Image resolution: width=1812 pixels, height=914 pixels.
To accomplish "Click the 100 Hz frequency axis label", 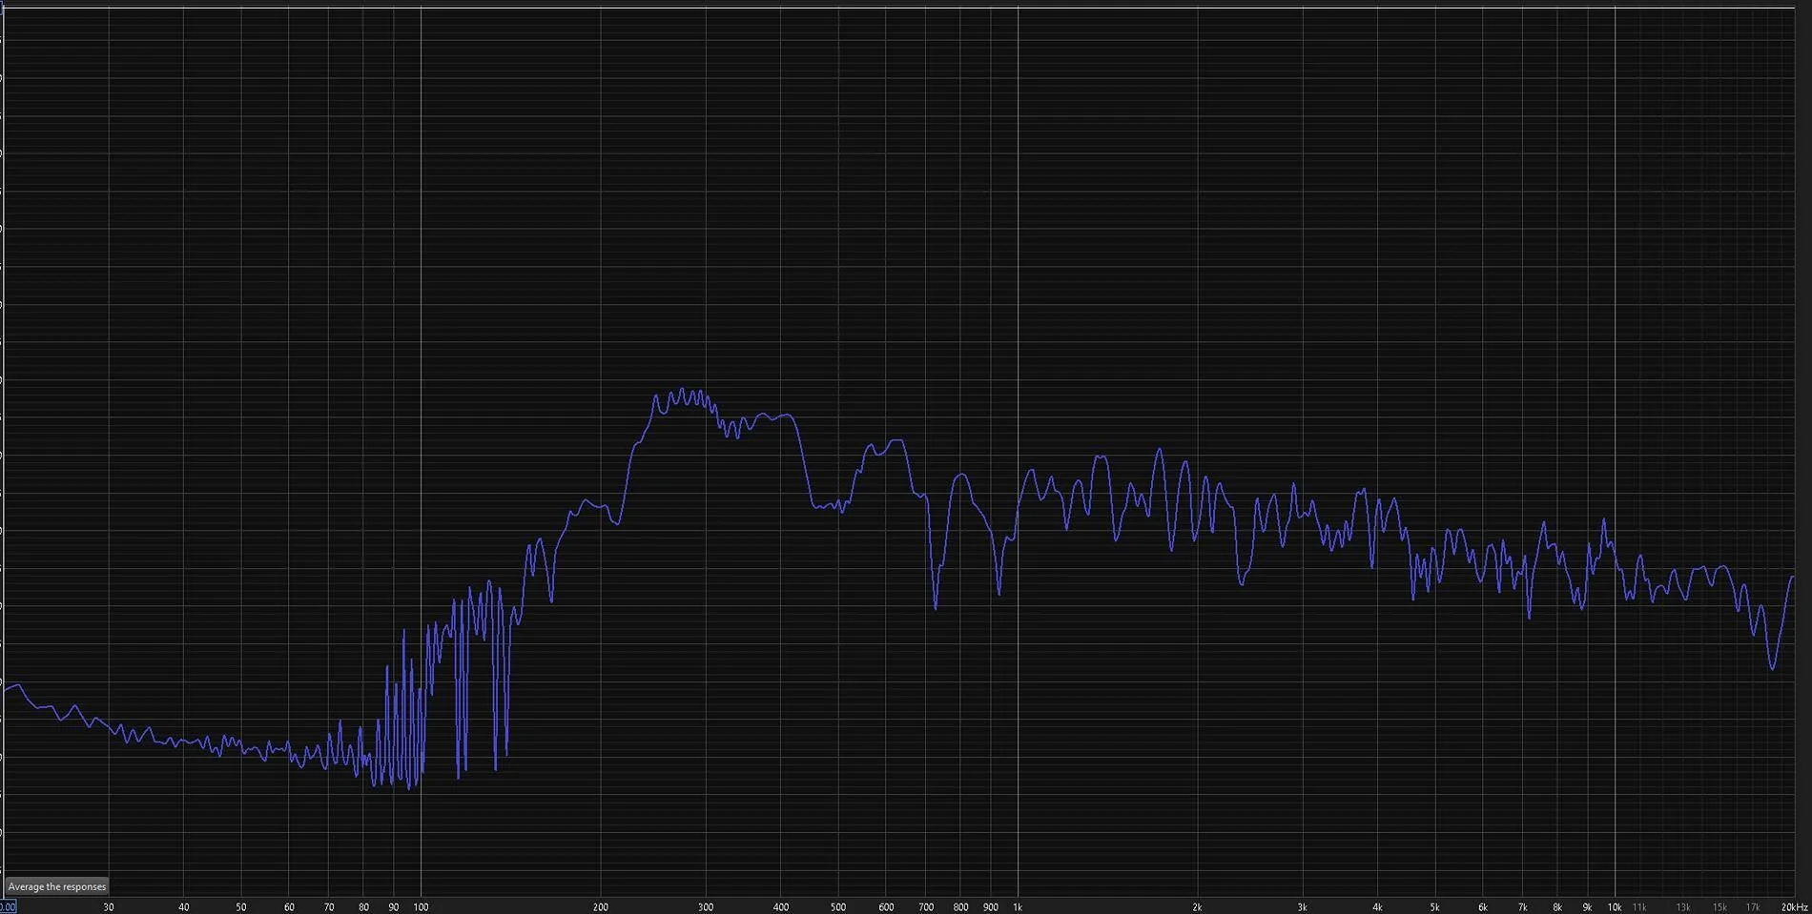I will [x=421, y=907].
